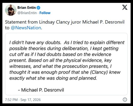This screenshot has width=133, height=106.
Task: Click the signature "- Michael P. Desronvil"
Action: [x=41, y=90]
